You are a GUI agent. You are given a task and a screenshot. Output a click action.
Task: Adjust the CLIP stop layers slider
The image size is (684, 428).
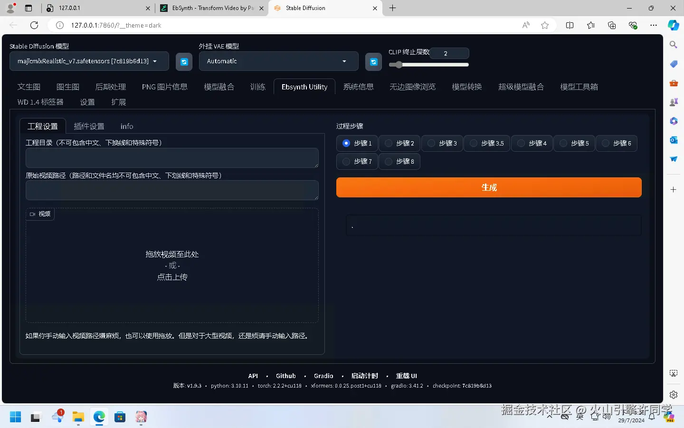pyautogui.click(x=428, y=65)
